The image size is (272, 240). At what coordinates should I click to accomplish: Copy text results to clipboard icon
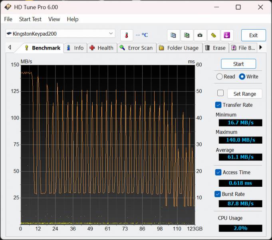click(173, 35)
